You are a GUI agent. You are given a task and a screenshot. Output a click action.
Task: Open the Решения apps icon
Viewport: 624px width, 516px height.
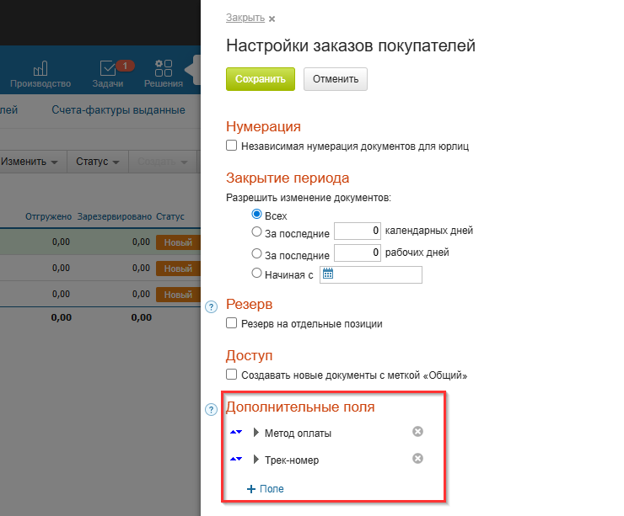pyautogui.click(x=164, y=68)
